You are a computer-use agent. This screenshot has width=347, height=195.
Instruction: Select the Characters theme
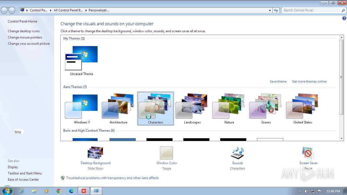[x=156, y=109]
